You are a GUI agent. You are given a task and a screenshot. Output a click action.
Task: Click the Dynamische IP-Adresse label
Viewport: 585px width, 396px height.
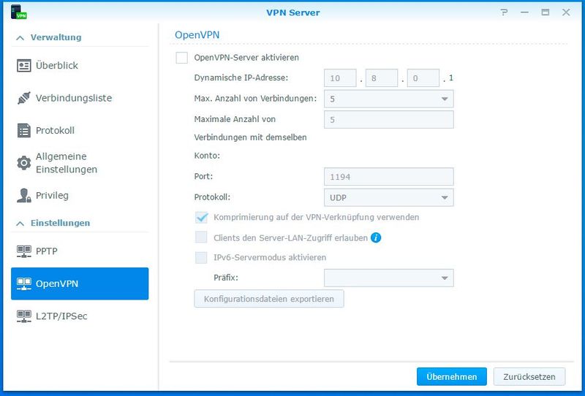(x=241, y=78)
